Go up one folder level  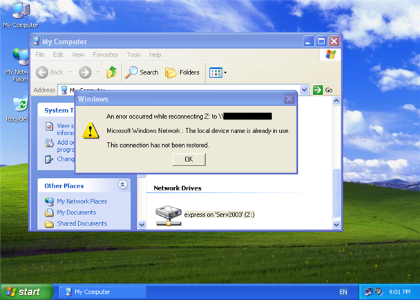coord(111,72)
